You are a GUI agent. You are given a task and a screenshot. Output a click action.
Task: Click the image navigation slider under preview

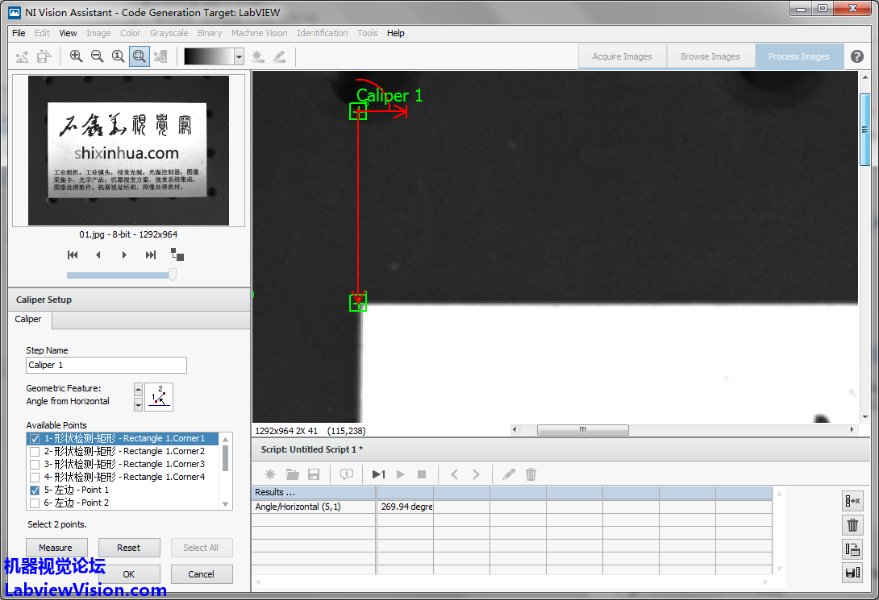[x=121, y=275]
